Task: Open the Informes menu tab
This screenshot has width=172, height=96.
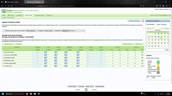Action: pos(49,15)
